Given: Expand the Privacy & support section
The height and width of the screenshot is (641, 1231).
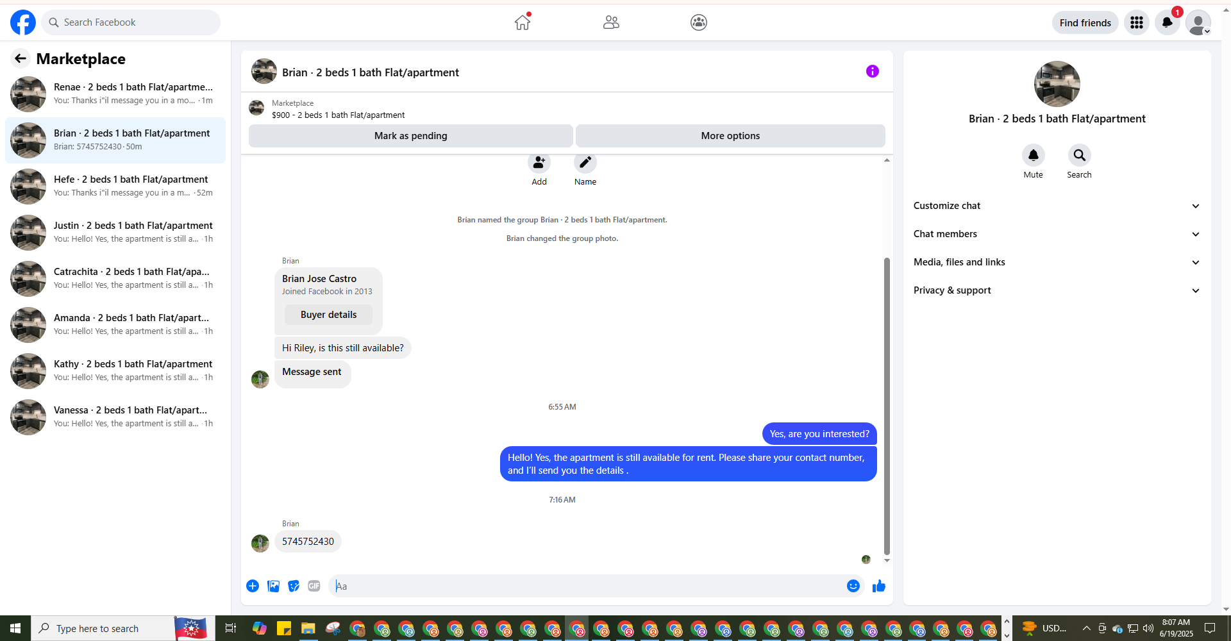Looking at the screenshot, I should point(1057,290).
